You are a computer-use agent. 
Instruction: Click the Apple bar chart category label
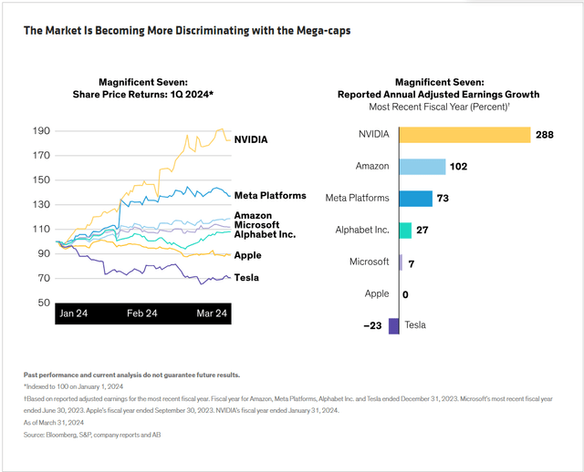tap(377, 293)
